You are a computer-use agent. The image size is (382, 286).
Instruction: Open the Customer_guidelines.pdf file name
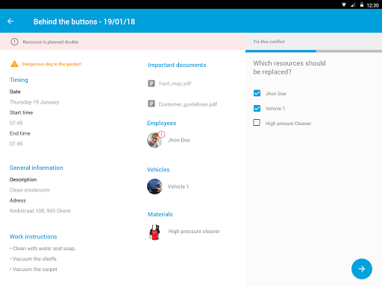click(x=188, y=104)
